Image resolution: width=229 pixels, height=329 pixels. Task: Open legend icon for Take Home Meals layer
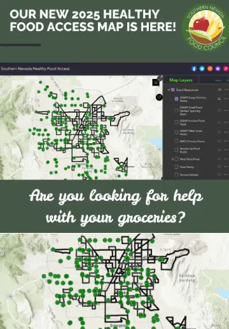219,132
